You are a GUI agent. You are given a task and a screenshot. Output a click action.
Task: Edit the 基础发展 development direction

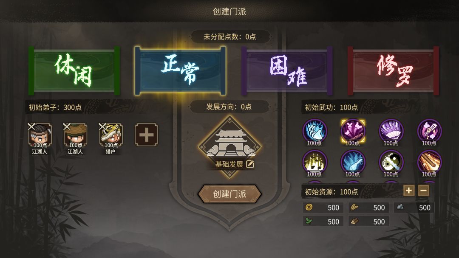click(x=250, y=164)
